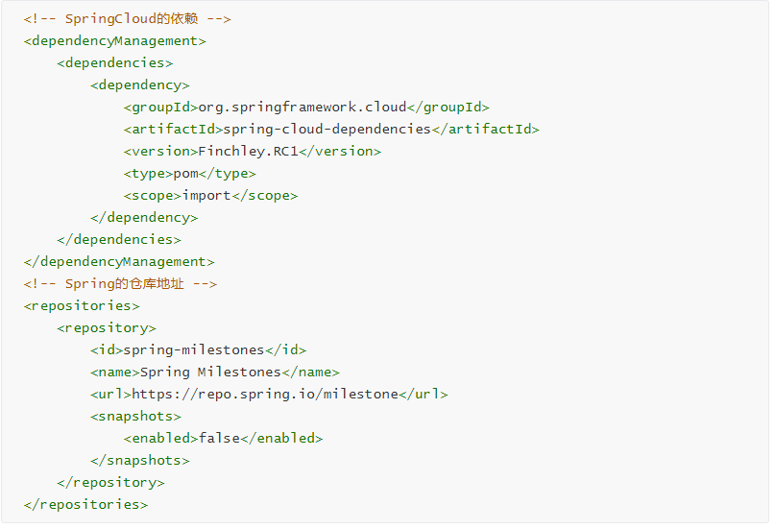This screenshot has height=529, width=775.
Task: Click the closing repositories tag
Action: pyautogui.click(x=85, y=505)
